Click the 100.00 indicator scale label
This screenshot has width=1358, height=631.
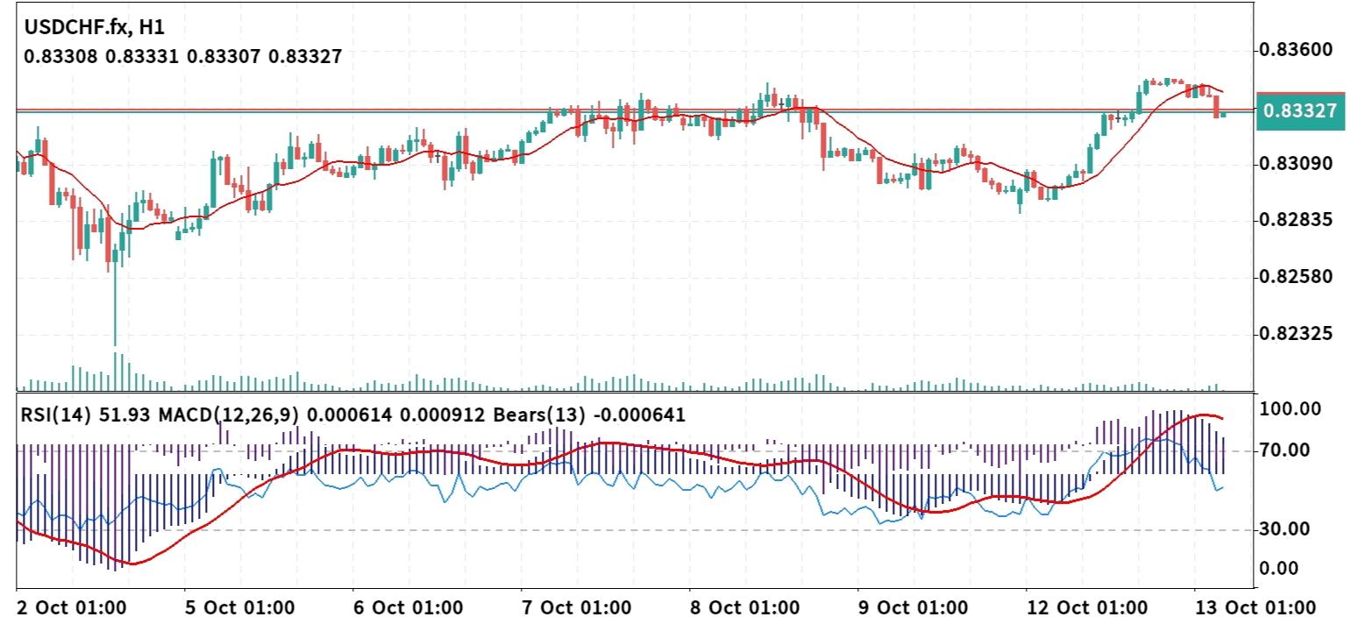tap(1290, 409)
